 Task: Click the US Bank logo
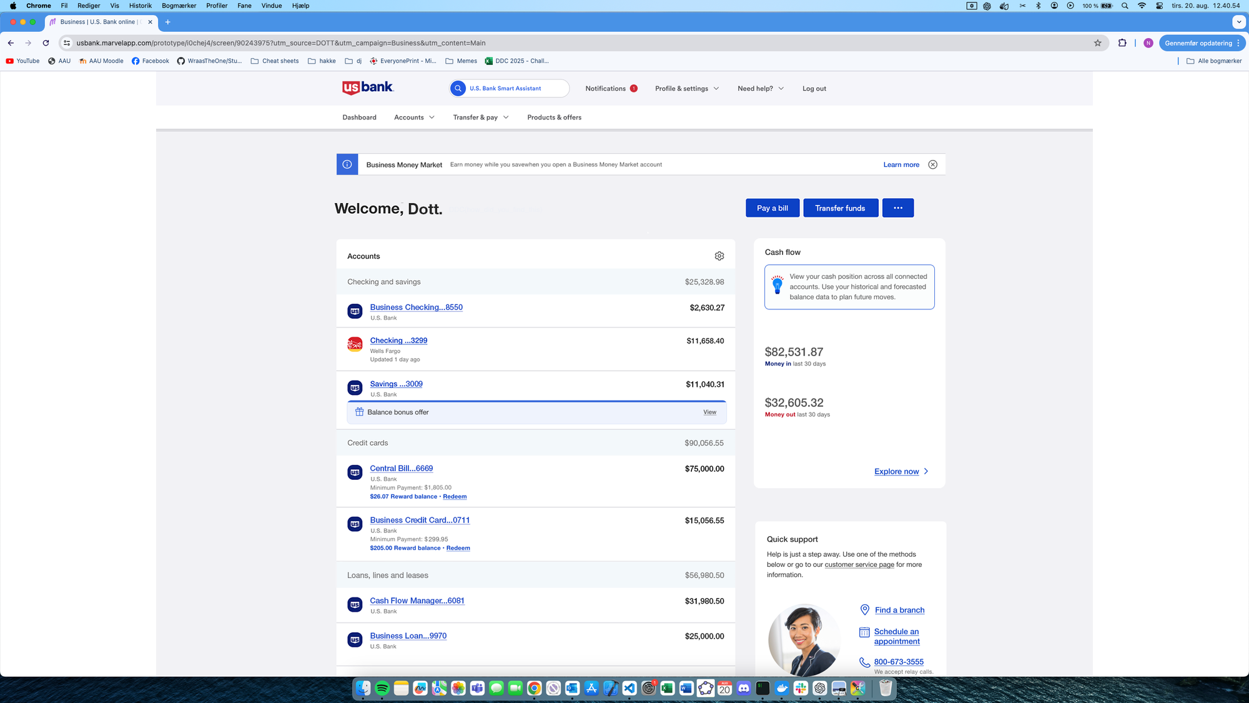(x=368, y=87)
